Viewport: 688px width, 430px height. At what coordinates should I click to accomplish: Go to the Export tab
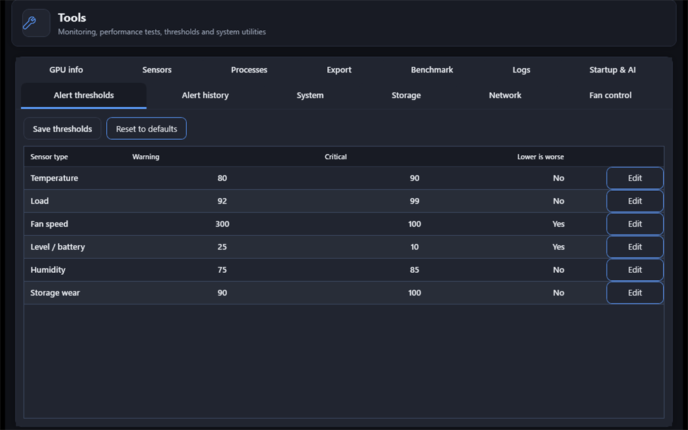click(339, 70)
